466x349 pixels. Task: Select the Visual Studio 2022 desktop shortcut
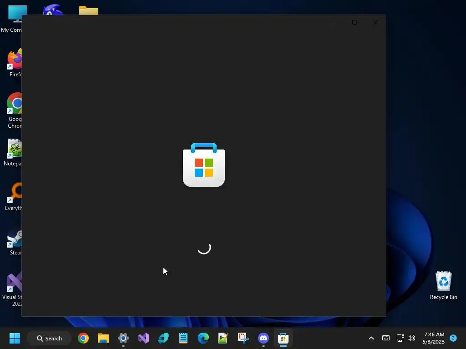pyautogui.click(x=12, y=289)
